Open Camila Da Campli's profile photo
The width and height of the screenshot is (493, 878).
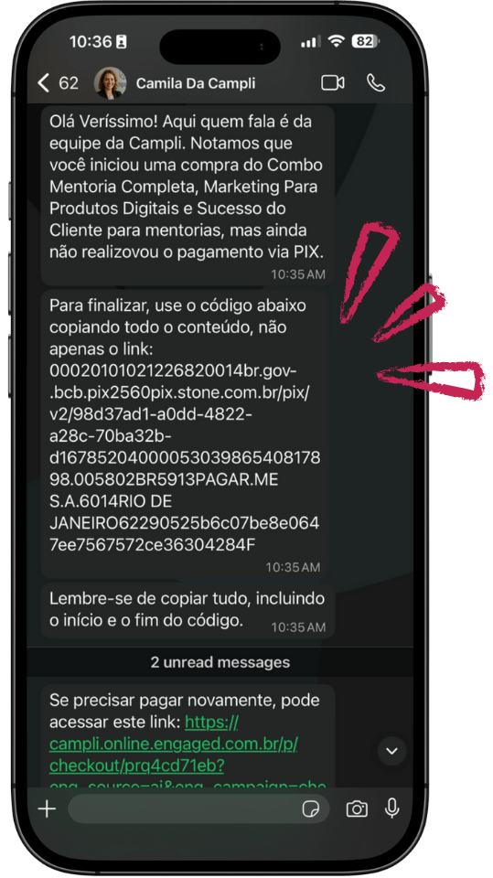pos(110,83)
